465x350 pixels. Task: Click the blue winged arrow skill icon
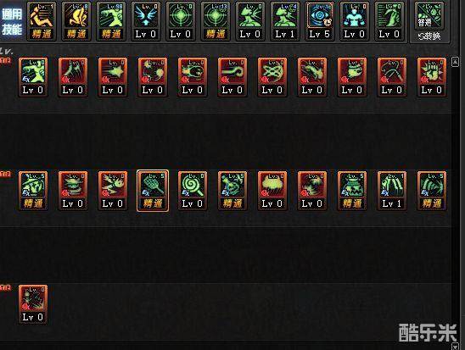pyautogui.click(x=146, y=21)
